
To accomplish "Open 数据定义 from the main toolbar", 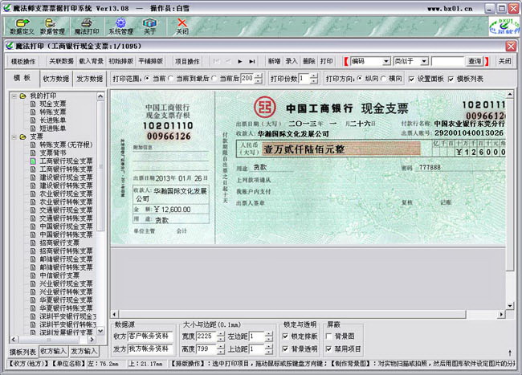I will point(22,26).
